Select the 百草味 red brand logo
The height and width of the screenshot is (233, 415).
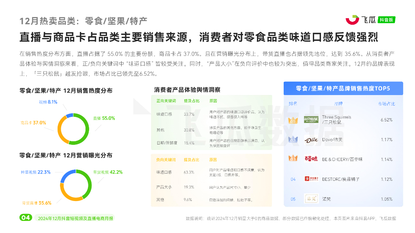311,159
